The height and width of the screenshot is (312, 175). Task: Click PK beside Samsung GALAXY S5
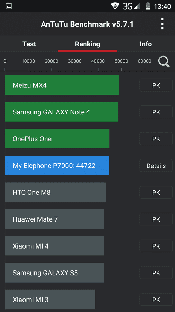(x=156, y=273)
